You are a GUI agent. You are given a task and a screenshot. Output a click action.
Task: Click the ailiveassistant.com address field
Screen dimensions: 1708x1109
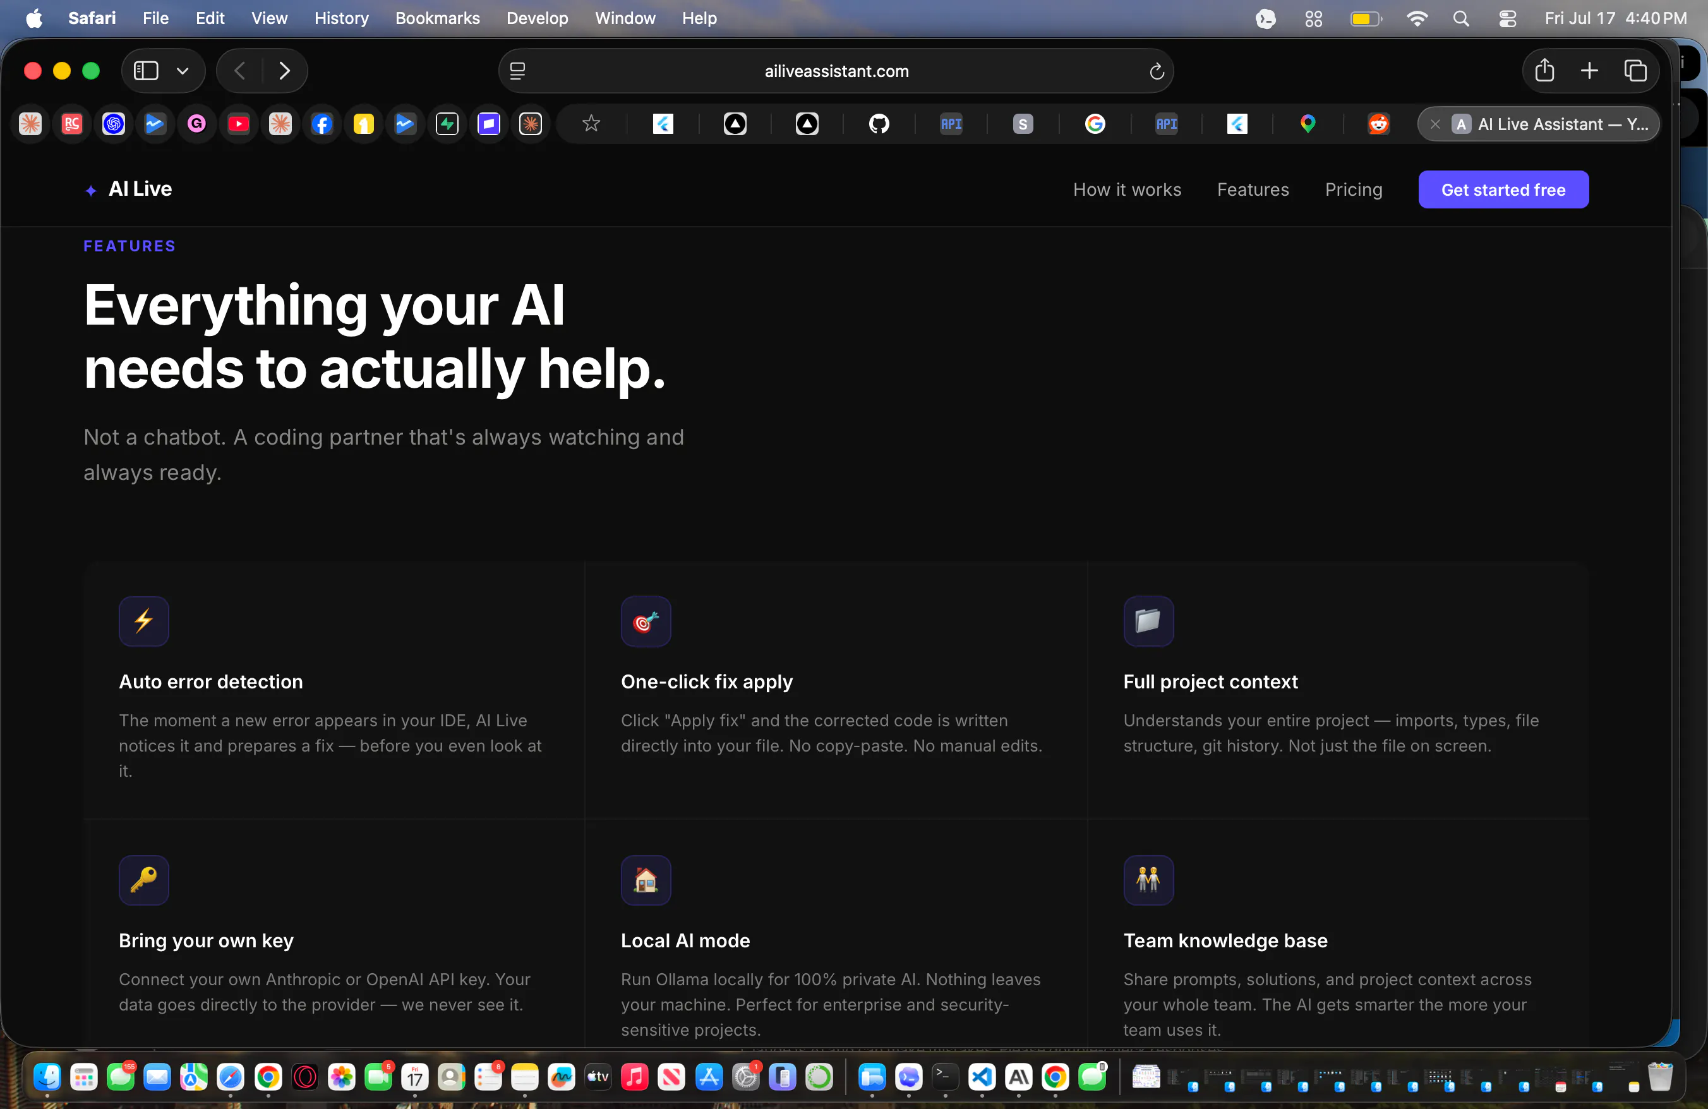(x=836, y=71)
